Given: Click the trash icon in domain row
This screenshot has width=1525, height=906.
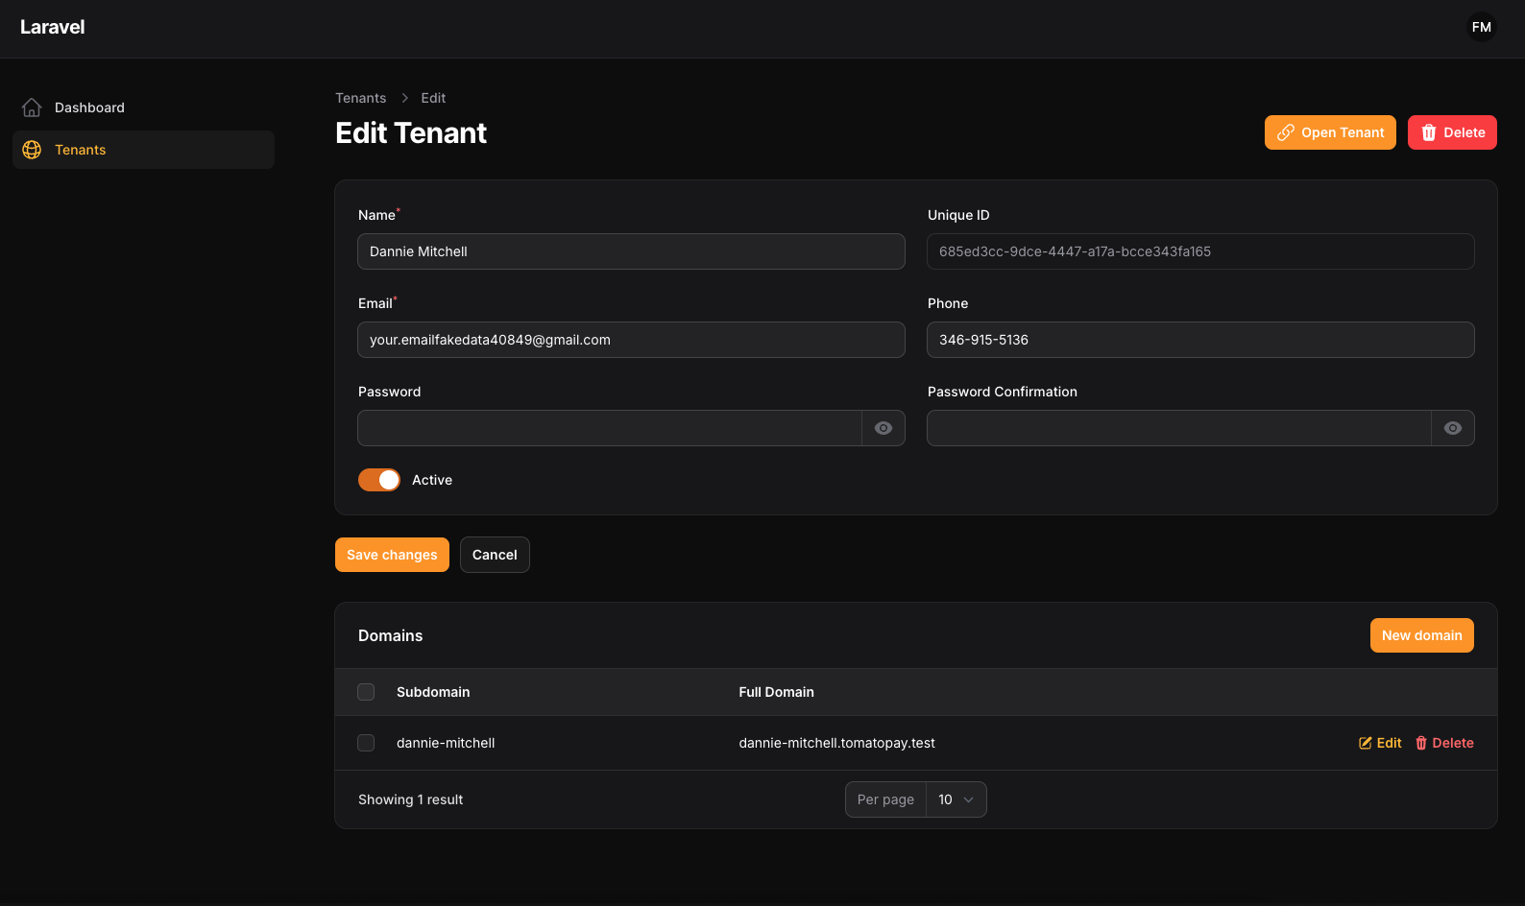Looking at the screenshot, I should 1421,743.
